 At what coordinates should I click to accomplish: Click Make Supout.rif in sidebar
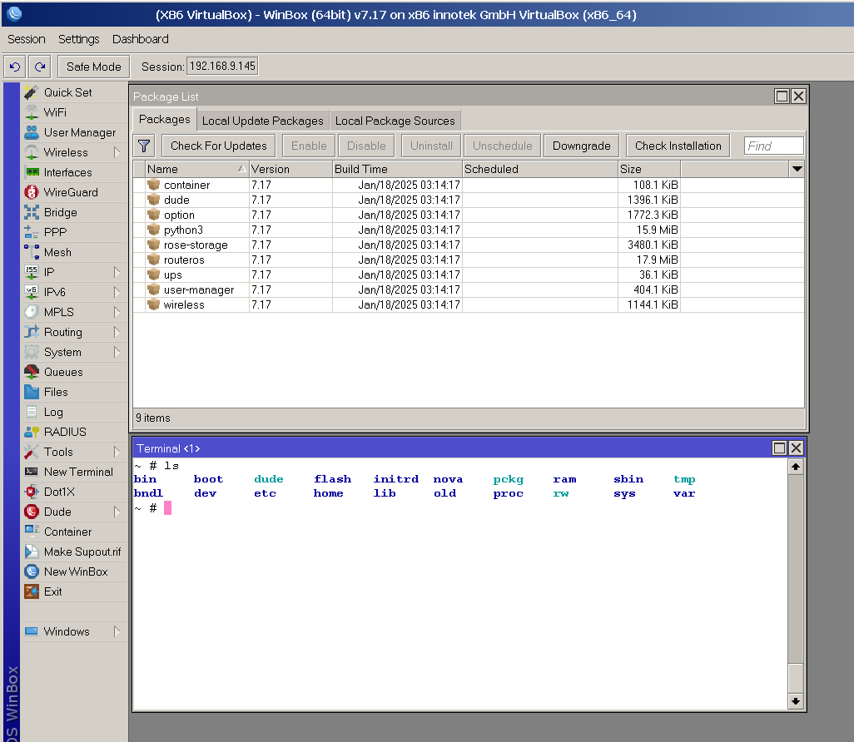74,552
